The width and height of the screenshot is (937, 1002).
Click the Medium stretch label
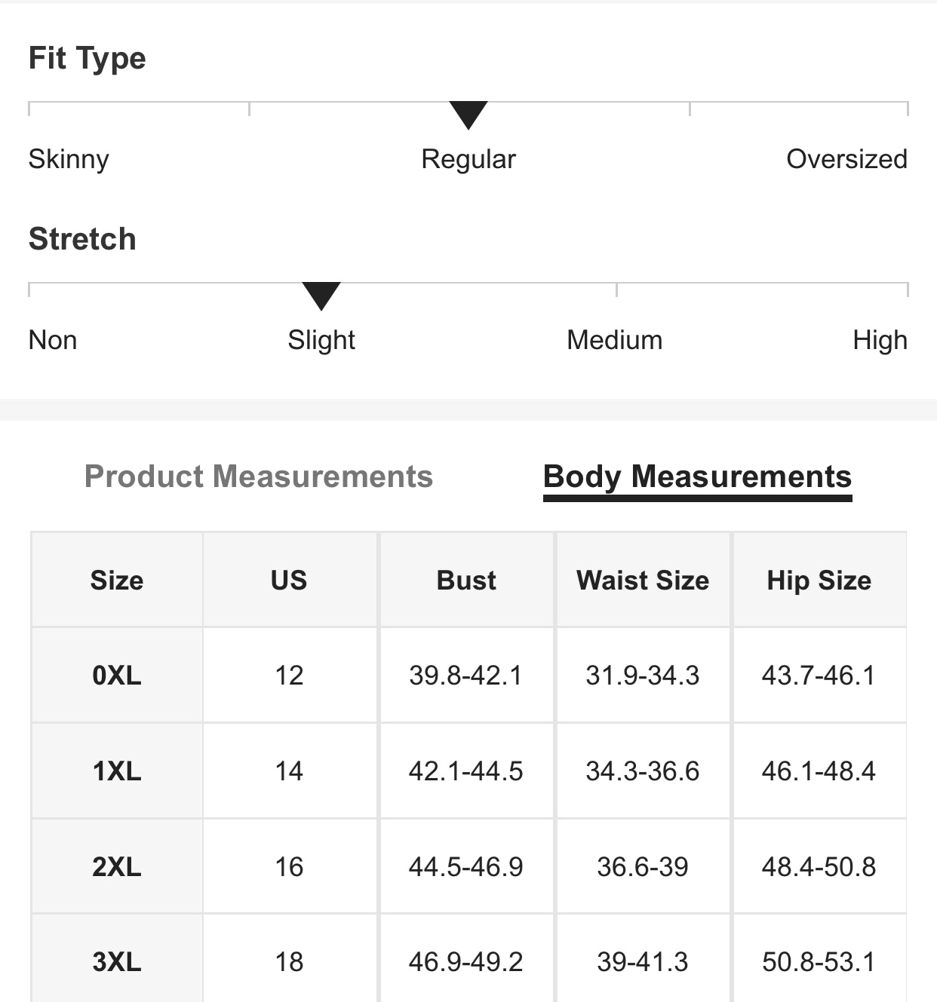pos(615,340)
